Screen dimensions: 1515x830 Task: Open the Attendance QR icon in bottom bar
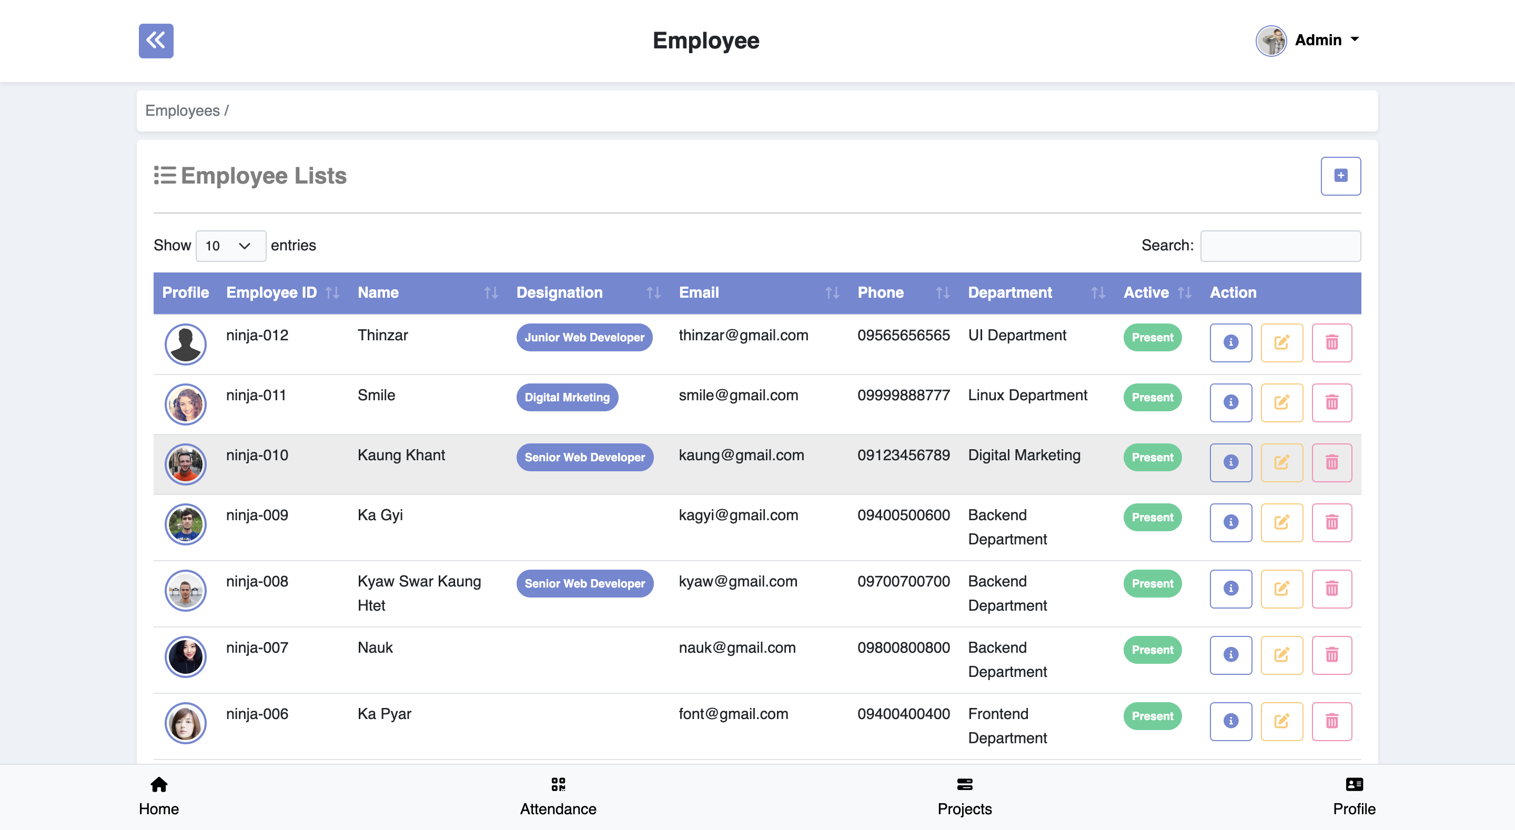tap(558, 785)
